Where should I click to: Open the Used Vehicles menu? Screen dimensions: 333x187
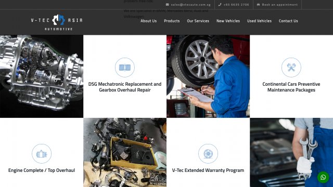point(259,21)
